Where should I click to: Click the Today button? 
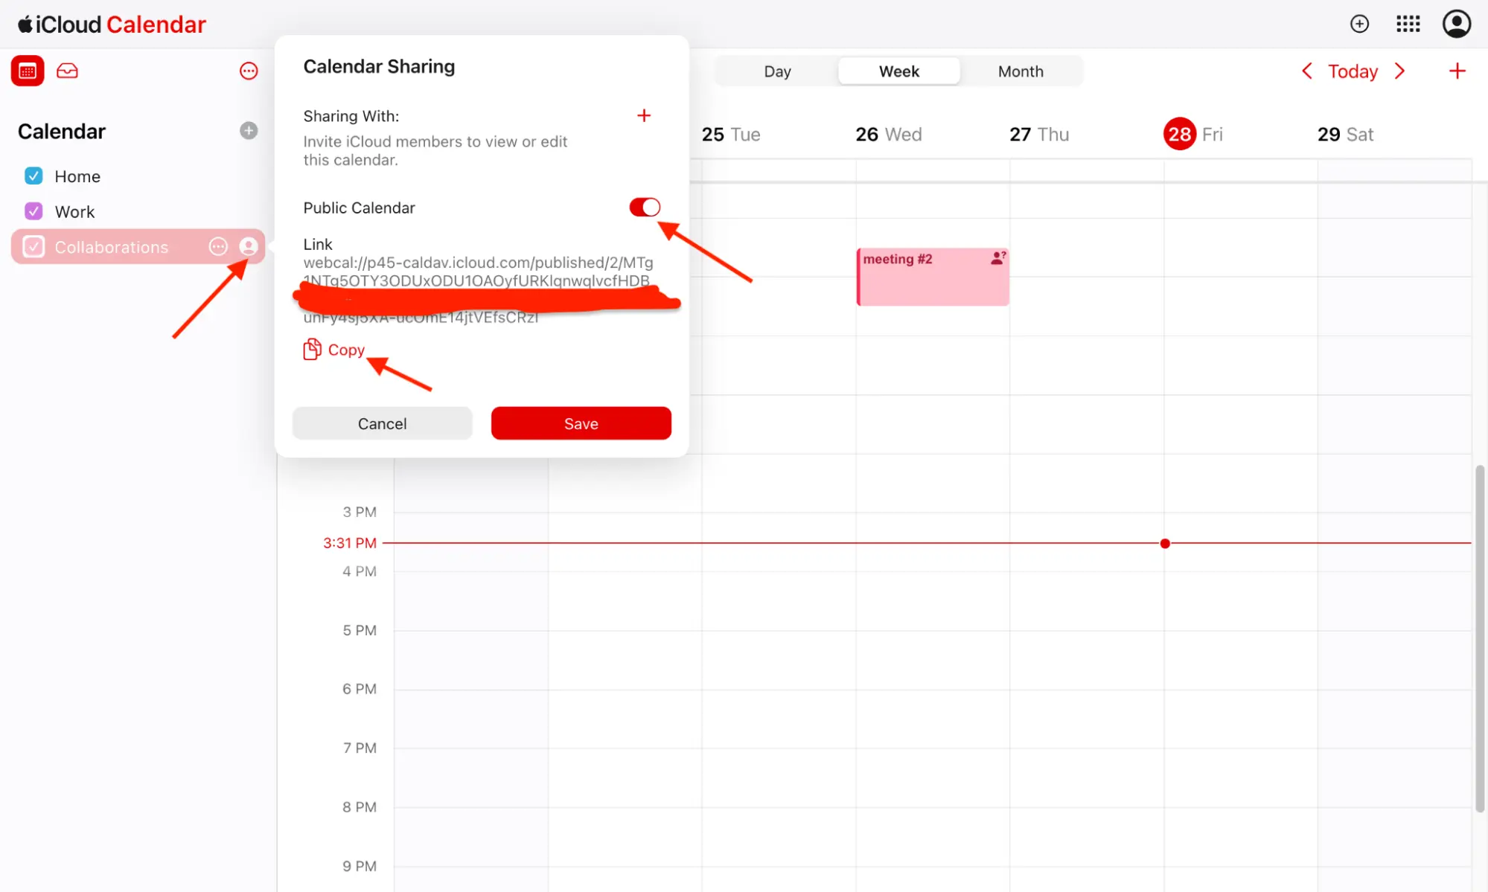(x=1353, y=71)
